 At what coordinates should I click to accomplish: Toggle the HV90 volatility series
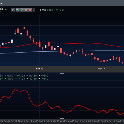(x=10, y=76)
